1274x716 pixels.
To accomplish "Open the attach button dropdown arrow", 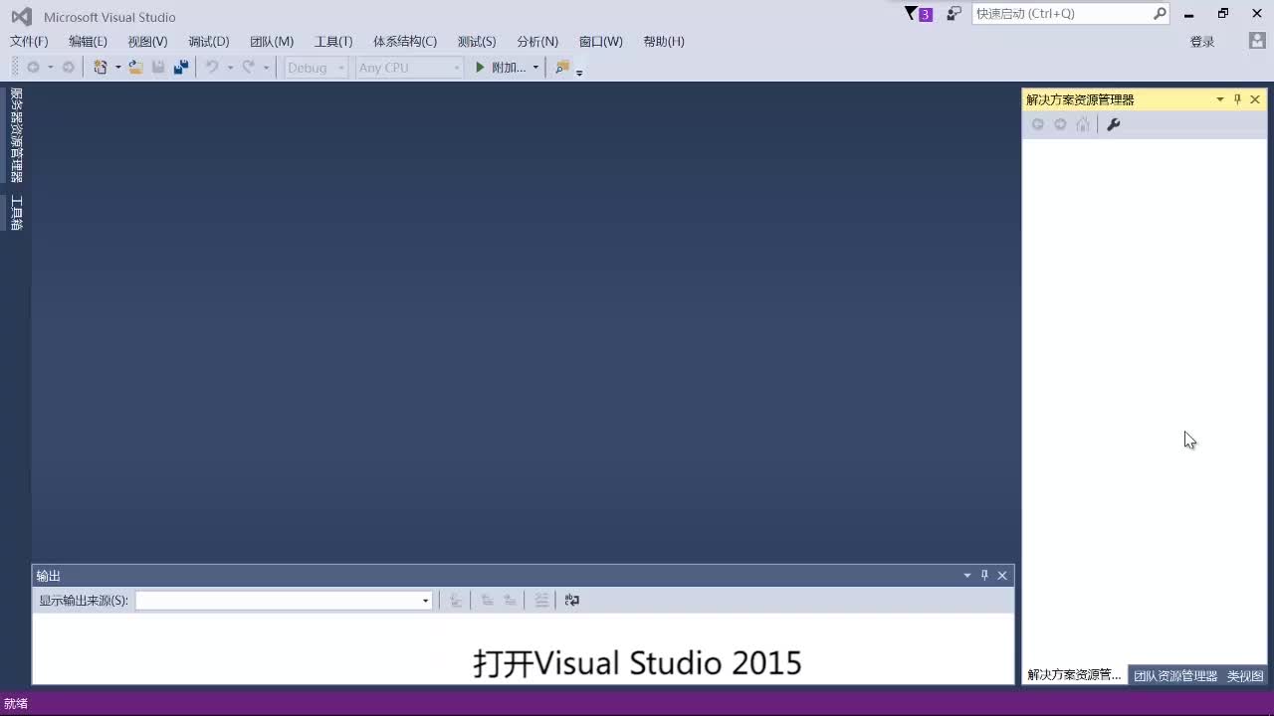I will point(535,68).
